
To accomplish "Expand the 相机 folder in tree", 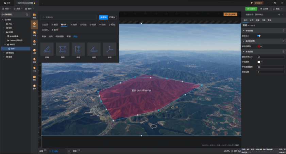I will coord(4,28).
